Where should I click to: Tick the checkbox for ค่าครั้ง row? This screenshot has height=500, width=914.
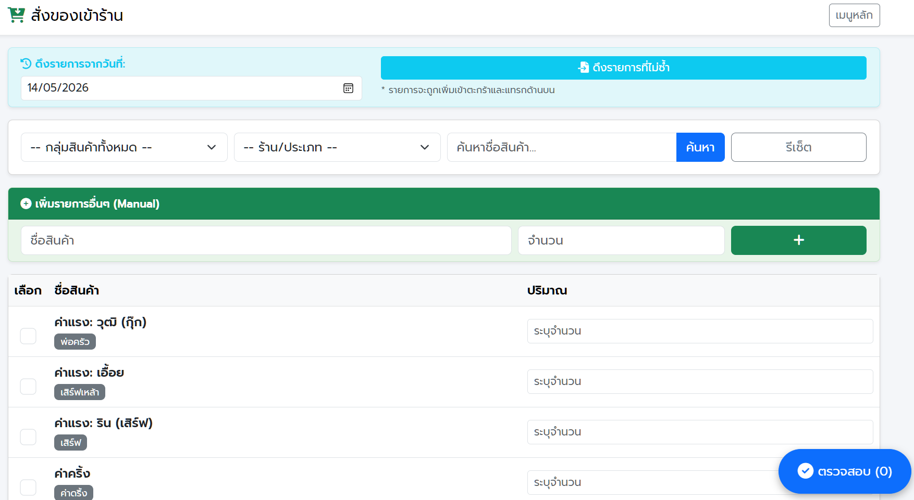28,488
